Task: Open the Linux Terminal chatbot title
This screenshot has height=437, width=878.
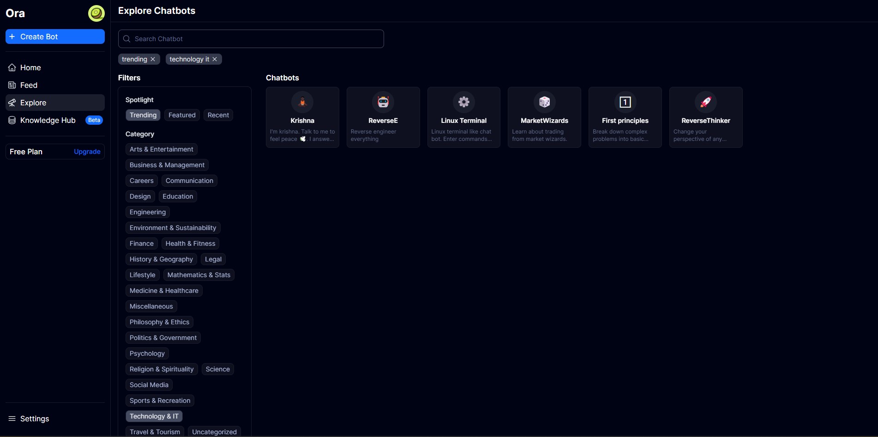Action: point(464,121)
